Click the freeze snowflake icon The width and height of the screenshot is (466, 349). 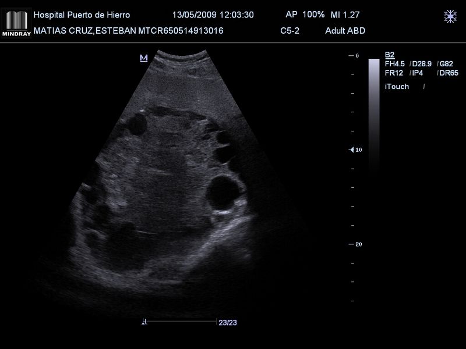[x=450, y=16]
